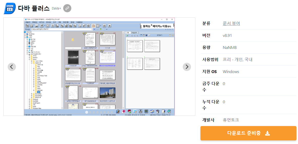Select the Program Files folder

point(37,108)
